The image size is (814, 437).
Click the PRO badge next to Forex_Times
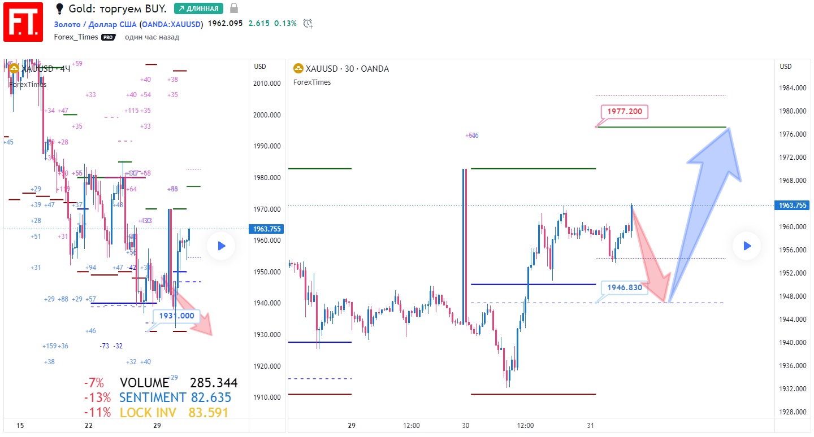click(109, 37)
